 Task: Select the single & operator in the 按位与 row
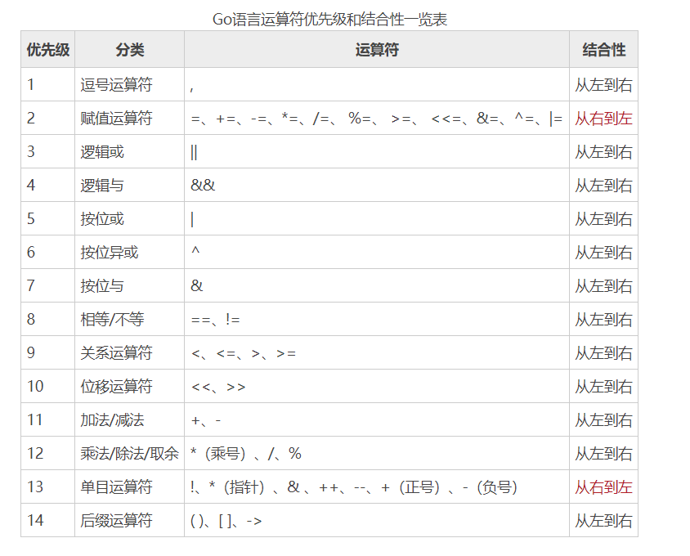point(197,285)
